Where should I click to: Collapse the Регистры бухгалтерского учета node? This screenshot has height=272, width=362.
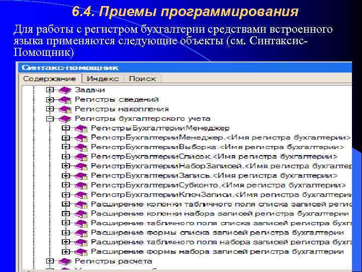50,119
